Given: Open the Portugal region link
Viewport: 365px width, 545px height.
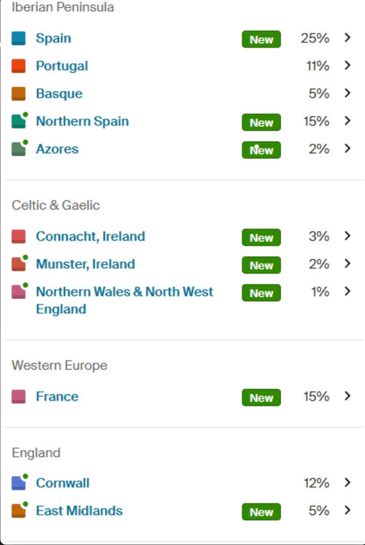Looking at the screenshot, I should coord(62,66).
